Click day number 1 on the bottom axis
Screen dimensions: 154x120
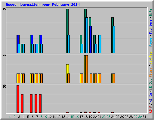point(10,117)
